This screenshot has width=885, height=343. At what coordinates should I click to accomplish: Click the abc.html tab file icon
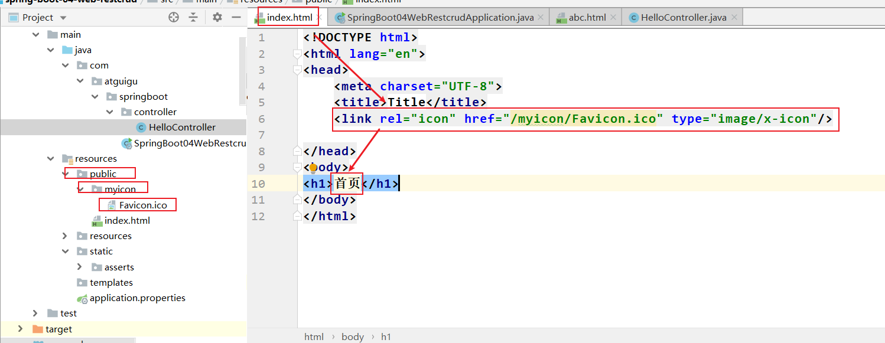pos(561,18)
